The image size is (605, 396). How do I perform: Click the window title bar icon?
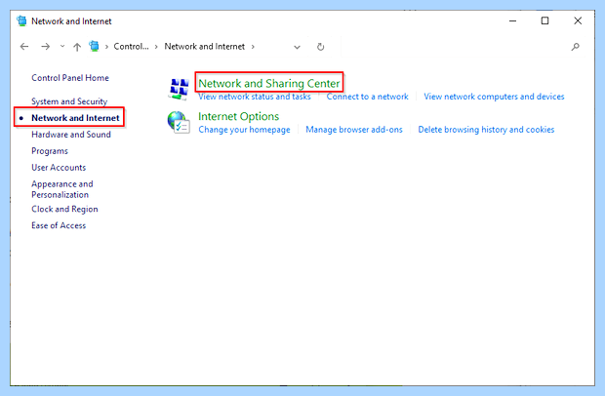pyautogui.click(x=22, y=20)
